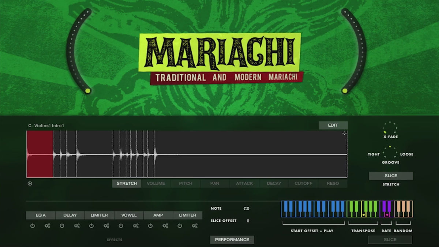Open the EQ A effect slot selector
The height and width of the screenshot is (247, 439).
pyautogui.click(x=41, y=216)
